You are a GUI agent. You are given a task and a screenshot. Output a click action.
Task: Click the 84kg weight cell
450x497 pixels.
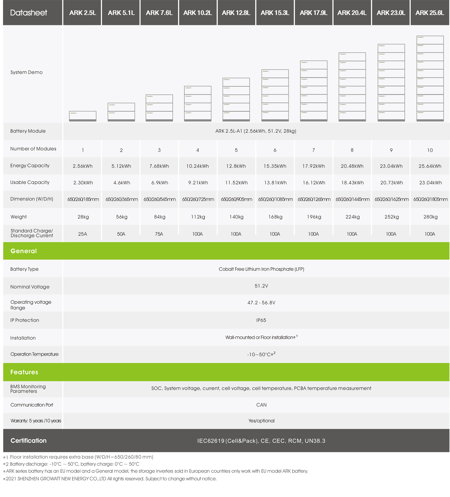[x=160, y=217]
